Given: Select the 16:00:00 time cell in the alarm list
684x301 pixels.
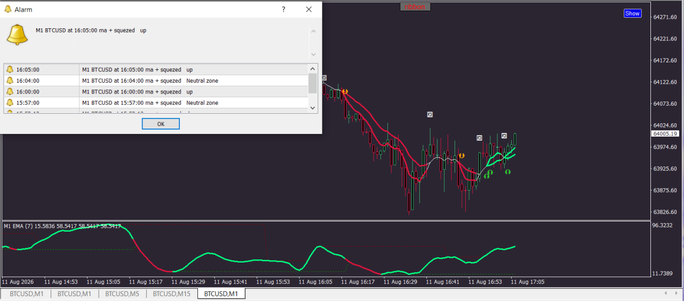Looking at the screenshot, I should point(42,91).
